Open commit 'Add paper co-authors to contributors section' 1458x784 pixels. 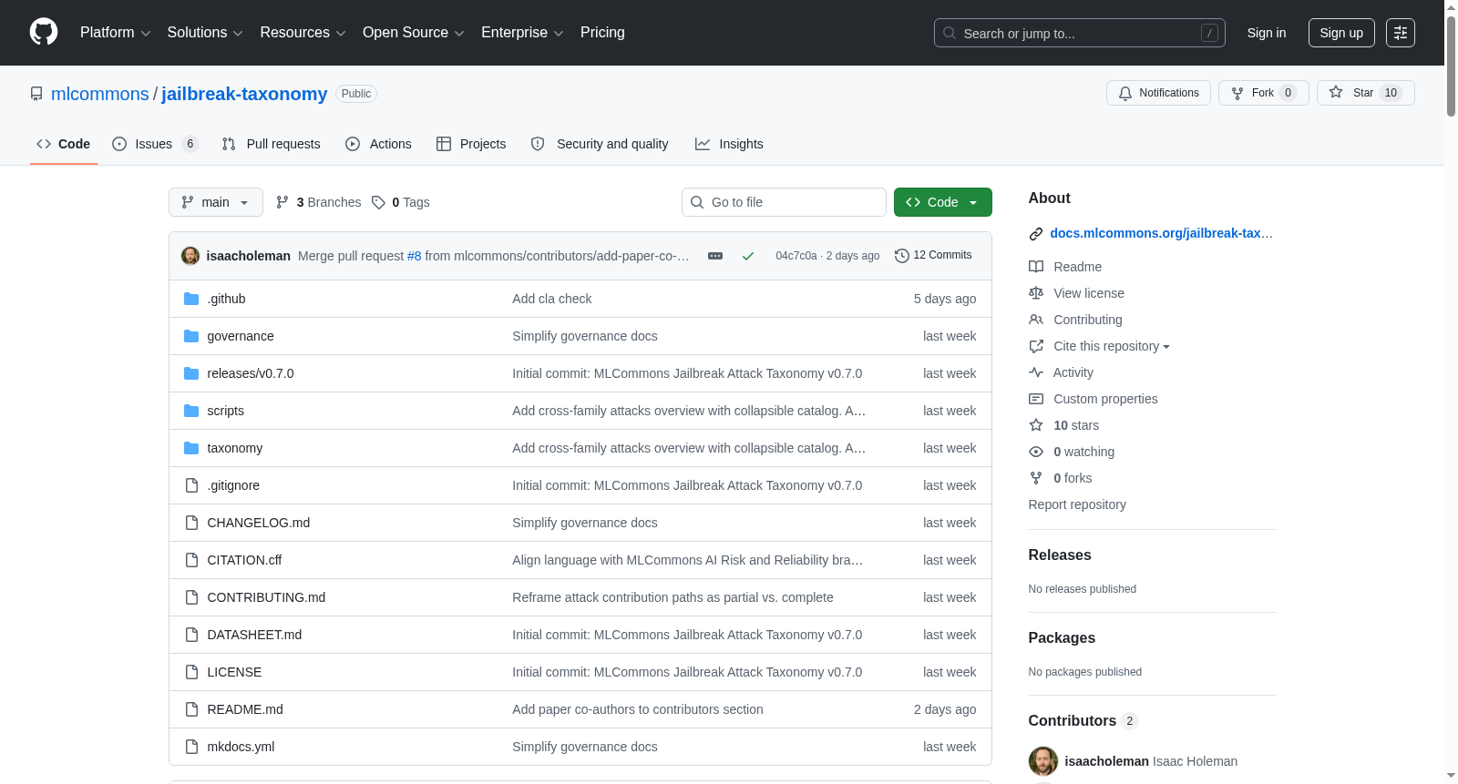(638, 709)
